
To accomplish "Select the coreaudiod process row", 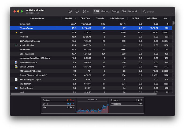I will 91,50.
